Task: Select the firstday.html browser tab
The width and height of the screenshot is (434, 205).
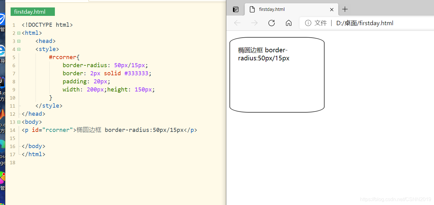Action: [292, 9]
